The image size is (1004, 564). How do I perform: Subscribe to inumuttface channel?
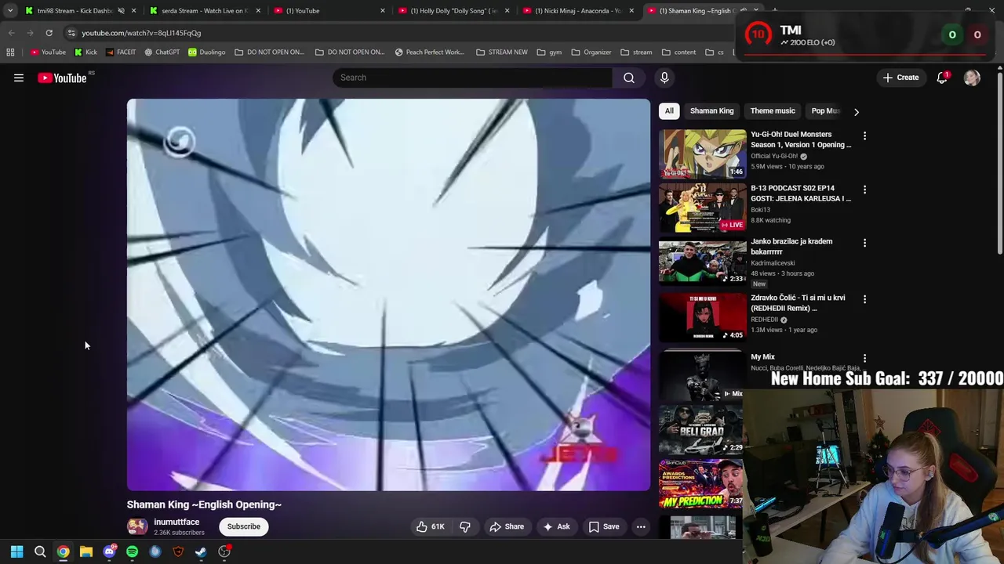[x=244, y=526]
